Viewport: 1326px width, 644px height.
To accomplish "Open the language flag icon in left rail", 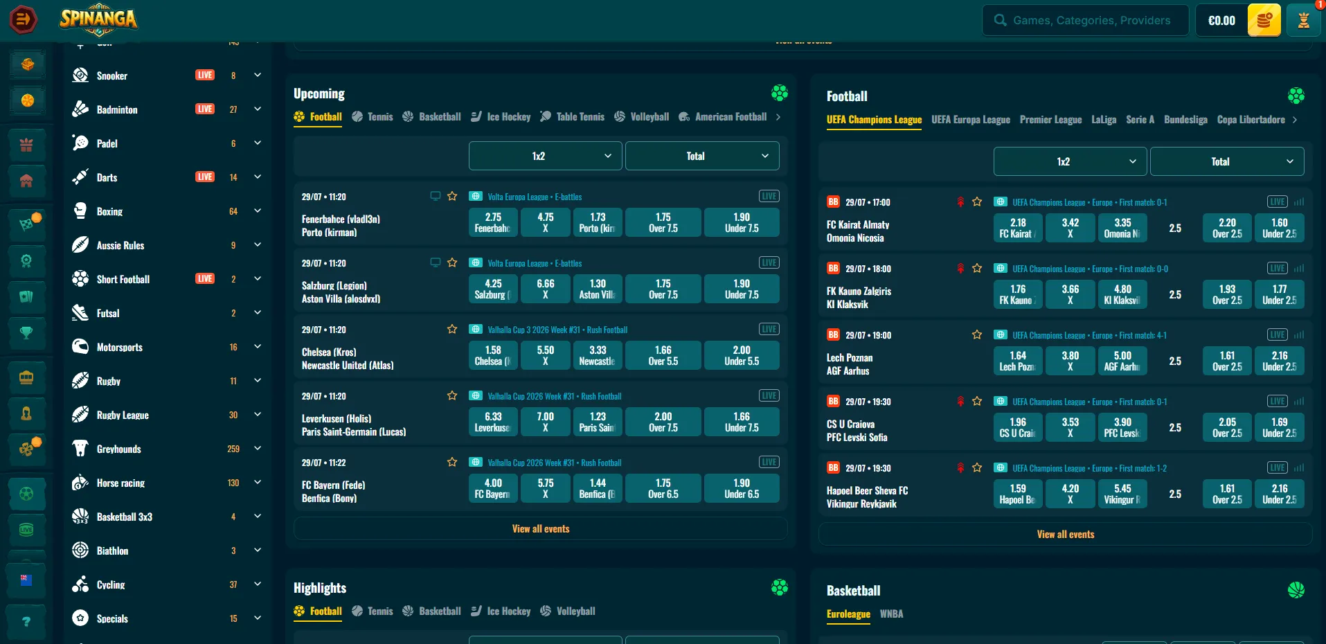I will click(26, 580).
